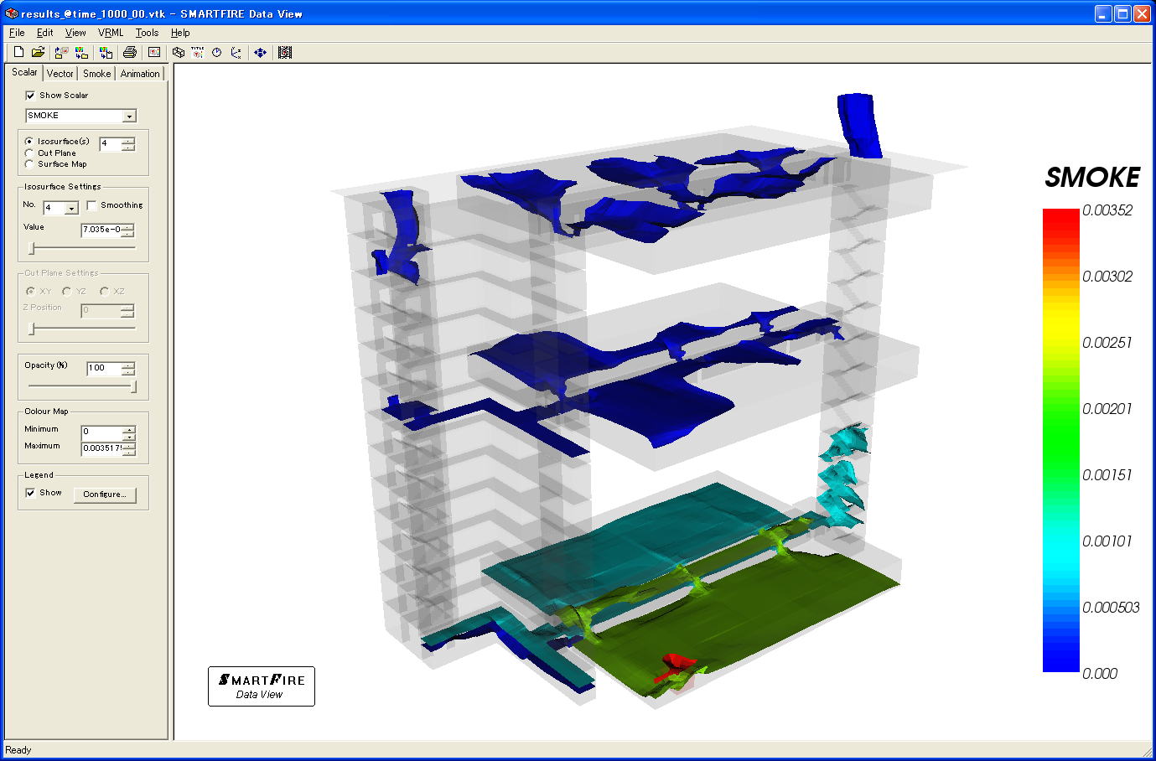Screen dimensions: 1156x761
Task: Increase the isosurface Value spinner
Action: coord(127,226)
